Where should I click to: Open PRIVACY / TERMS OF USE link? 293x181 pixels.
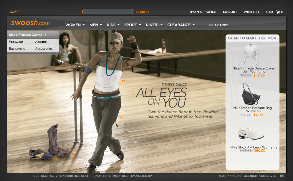pyautogui.click(x=110, y=176)
